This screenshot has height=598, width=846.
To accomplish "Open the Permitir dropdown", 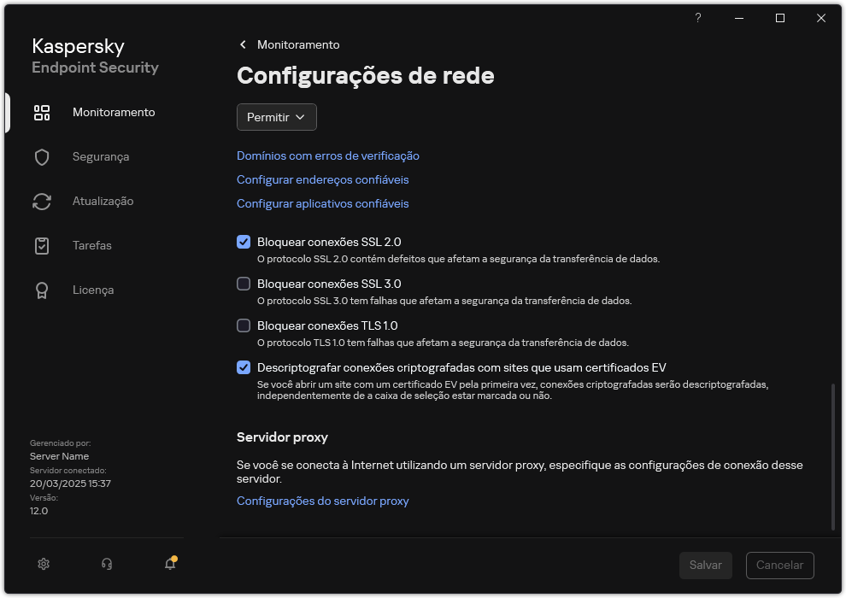I will coord(276,117).
